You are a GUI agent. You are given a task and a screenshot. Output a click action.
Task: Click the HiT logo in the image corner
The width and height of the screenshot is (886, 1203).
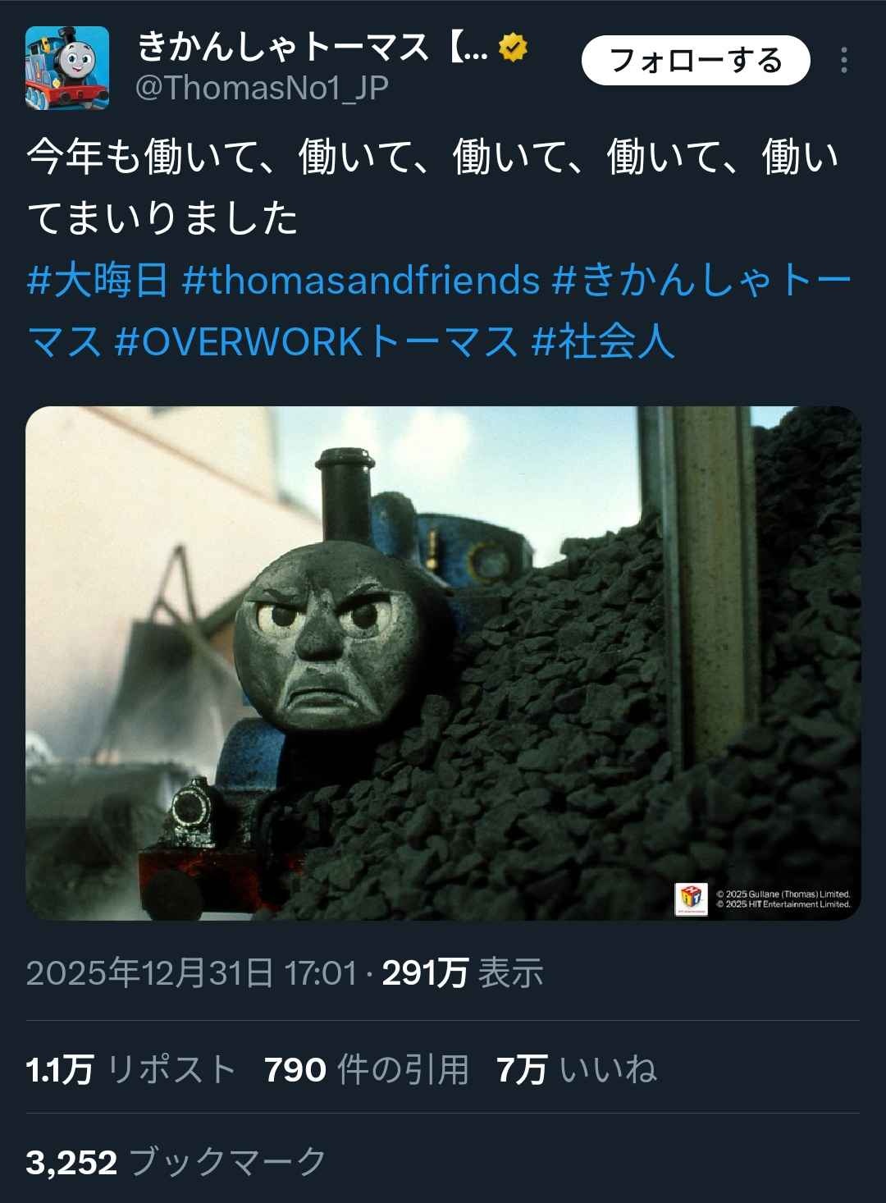(x=691, y=899)
